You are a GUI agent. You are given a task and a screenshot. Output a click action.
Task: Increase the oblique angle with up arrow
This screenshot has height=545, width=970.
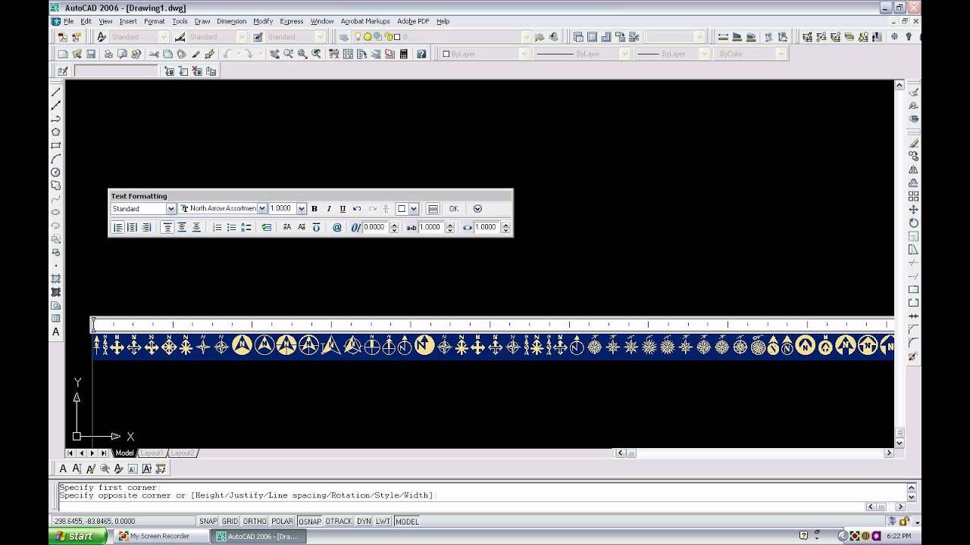(394, 225)
